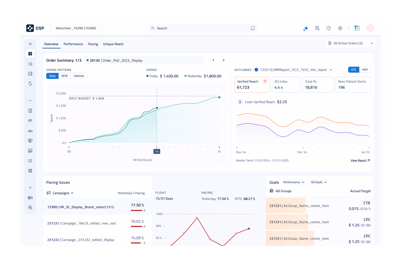This screenshot has width=401, height=267.
Task: Click the circular sync arrows sidebar icon
Action: [x=30, y=84]
